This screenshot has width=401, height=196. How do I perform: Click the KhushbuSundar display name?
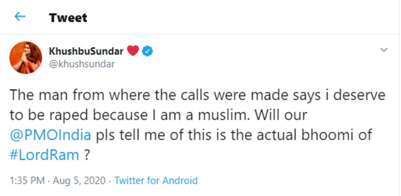pyautogui.click(x=86, y=51)
